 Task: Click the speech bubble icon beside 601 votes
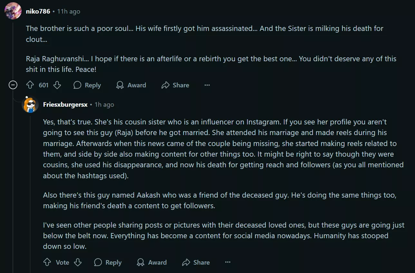pos(77,85)
